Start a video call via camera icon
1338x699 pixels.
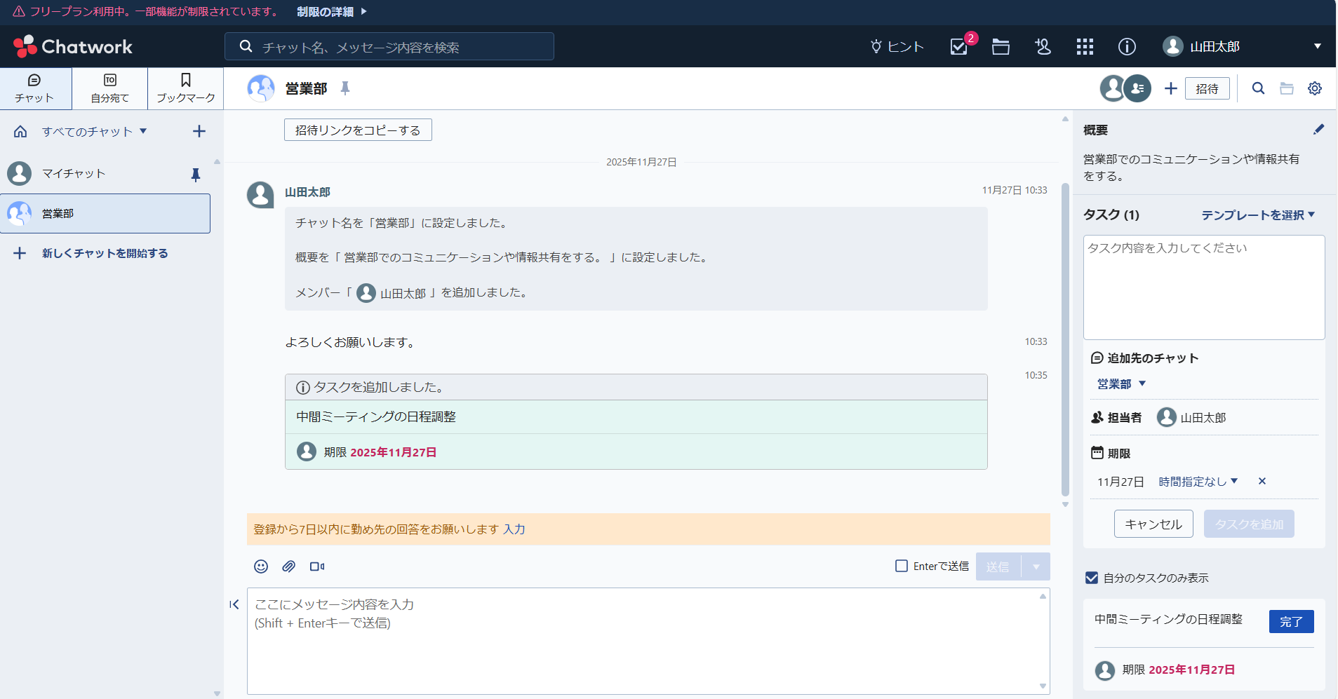point(317,566)
